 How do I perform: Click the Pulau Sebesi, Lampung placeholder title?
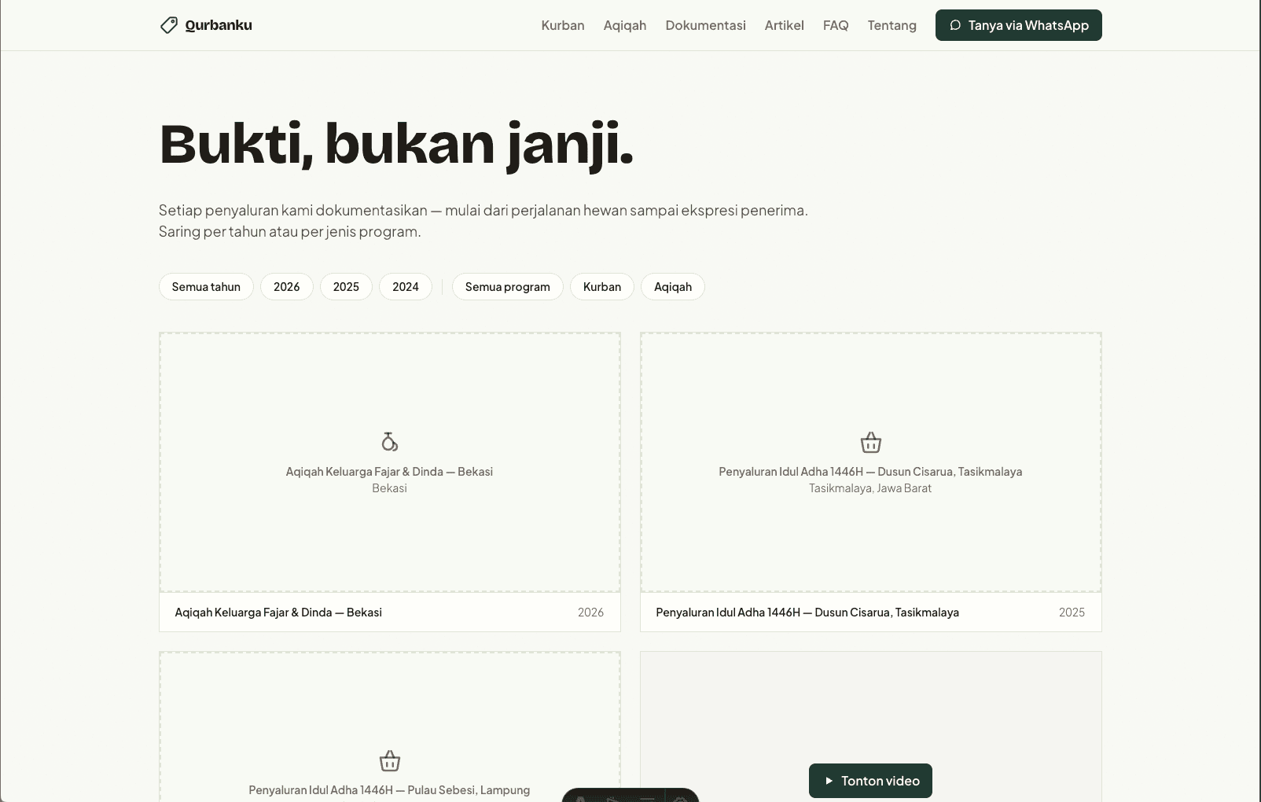389,790
